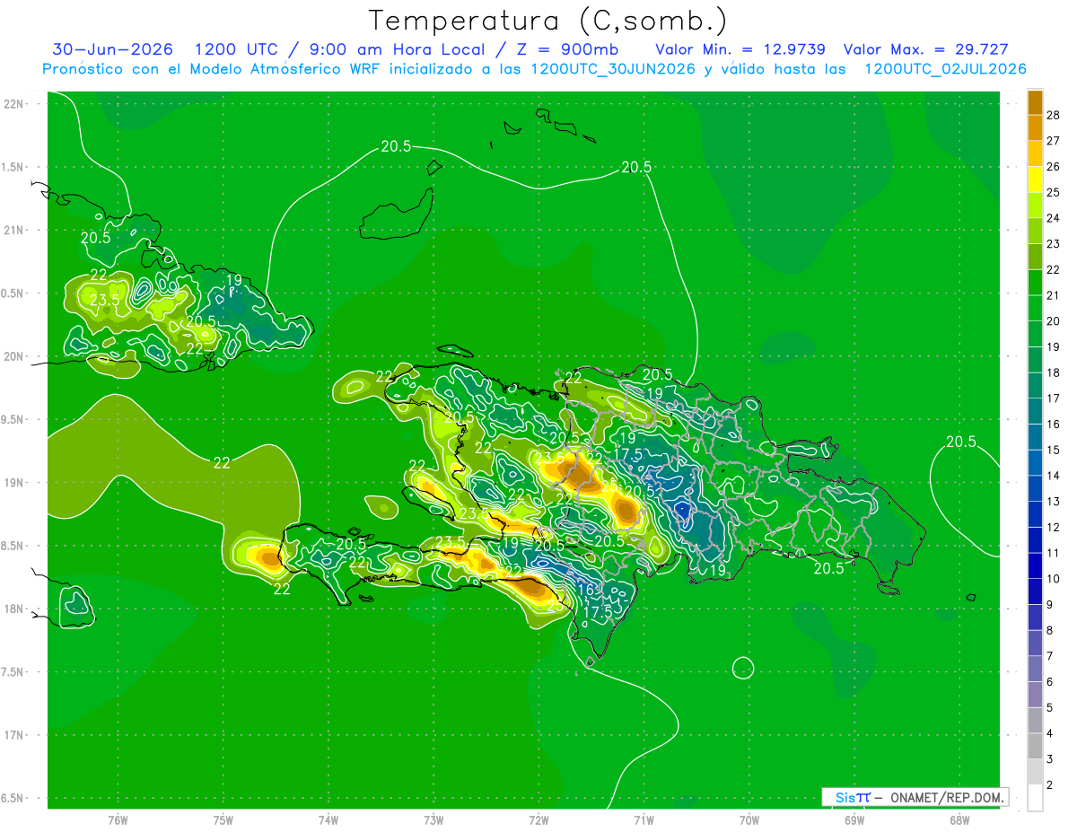Screen dimensions: 1077x832
Task: Click the longitude axis label "68W"
Action: (x=959, y=820)
